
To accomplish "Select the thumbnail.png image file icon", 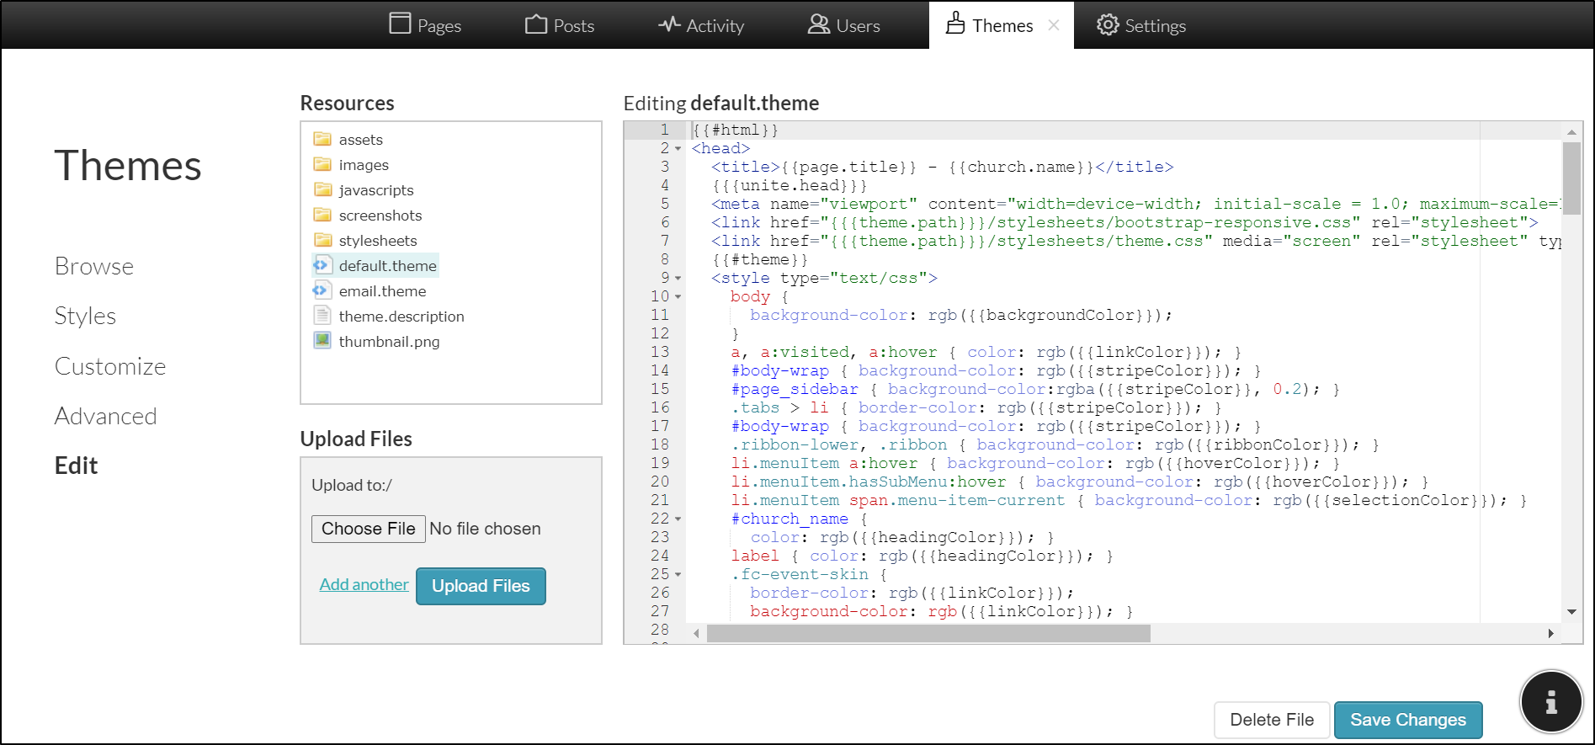I will coord(322,341).
